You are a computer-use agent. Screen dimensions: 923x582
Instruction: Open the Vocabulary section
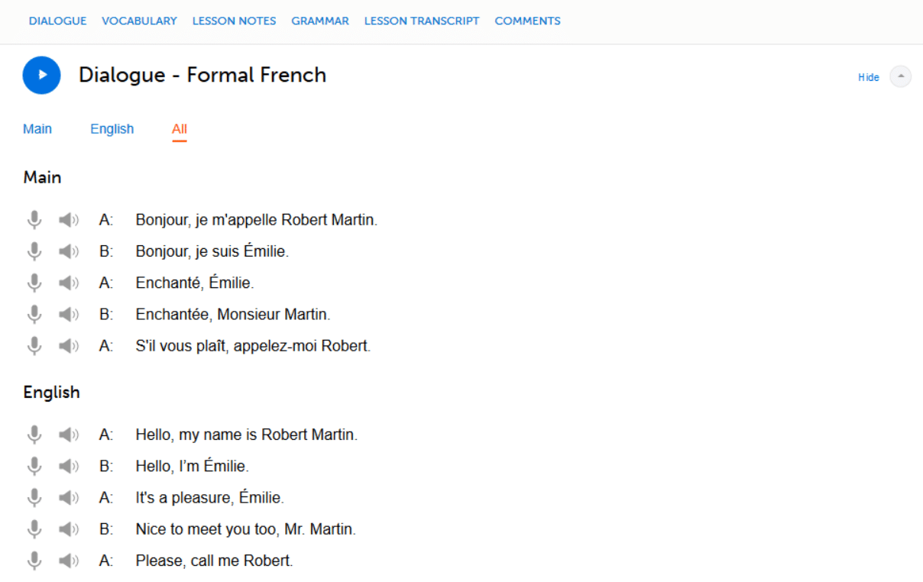pyautogui.click(x=139, y=21)
